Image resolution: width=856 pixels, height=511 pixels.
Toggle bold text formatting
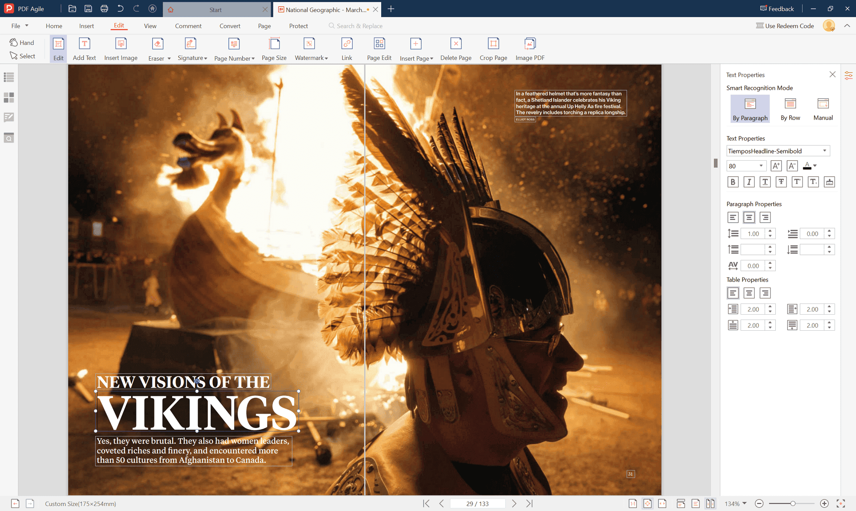[733, 182]
